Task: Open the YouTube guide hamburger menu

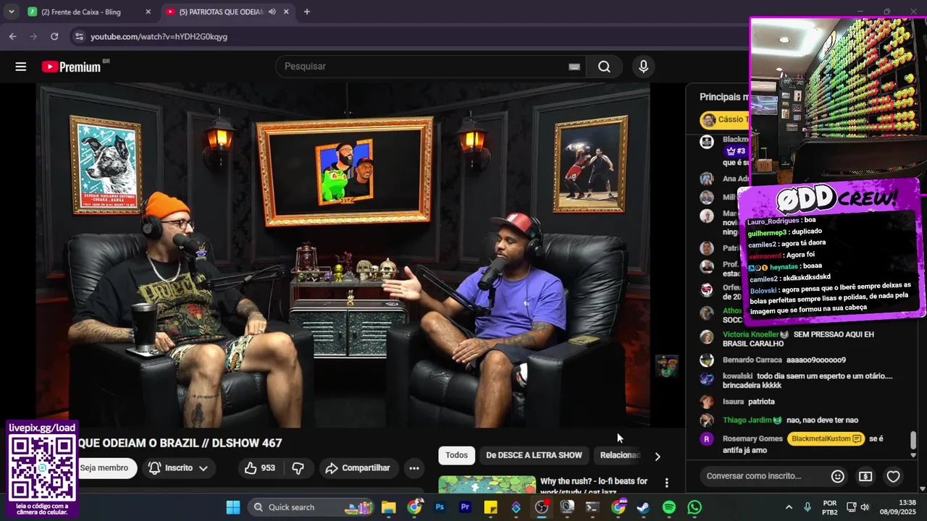Action: [x=21, y=67]
